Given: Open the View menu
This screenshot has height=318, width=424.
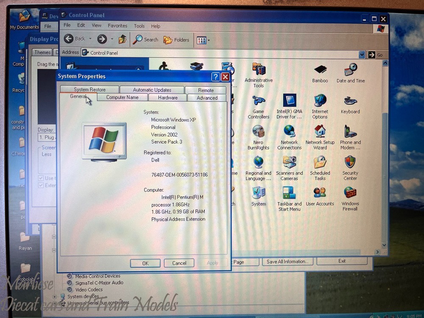Looking at the screenshot, I should [97, 25].
